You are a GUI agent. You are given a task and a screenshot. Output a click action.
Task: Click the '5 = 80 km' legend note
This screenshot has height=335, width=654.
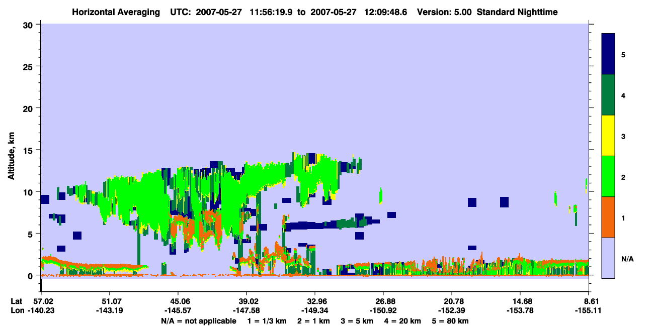pos(450,321)
